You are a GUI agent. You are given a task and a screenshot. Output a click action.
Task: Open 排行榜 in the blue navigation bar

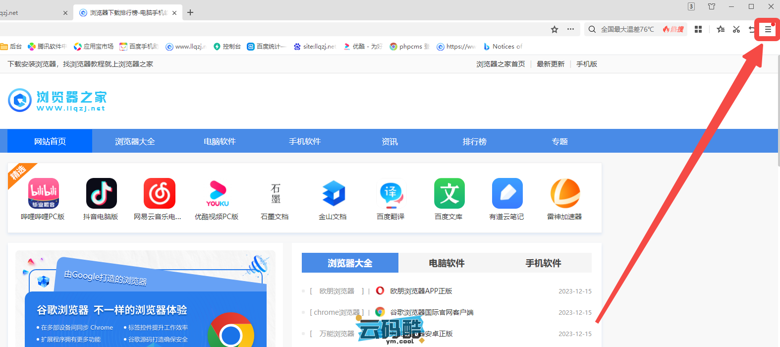(474, 142)
